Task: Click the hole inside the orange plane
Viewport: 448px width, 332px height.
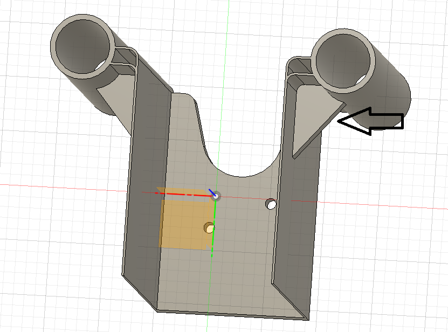Action: coord(209,228)
